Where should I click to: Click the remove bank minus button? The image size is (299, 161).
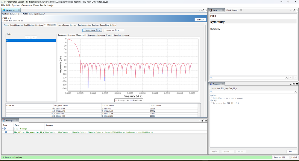(x=34, y=37)
